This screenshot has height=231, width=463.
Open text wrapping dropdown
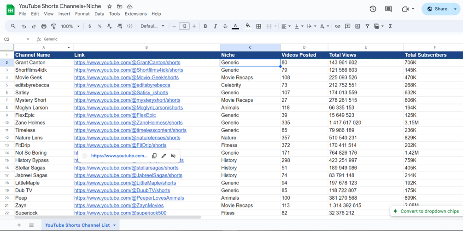click(x=311, y=26)
